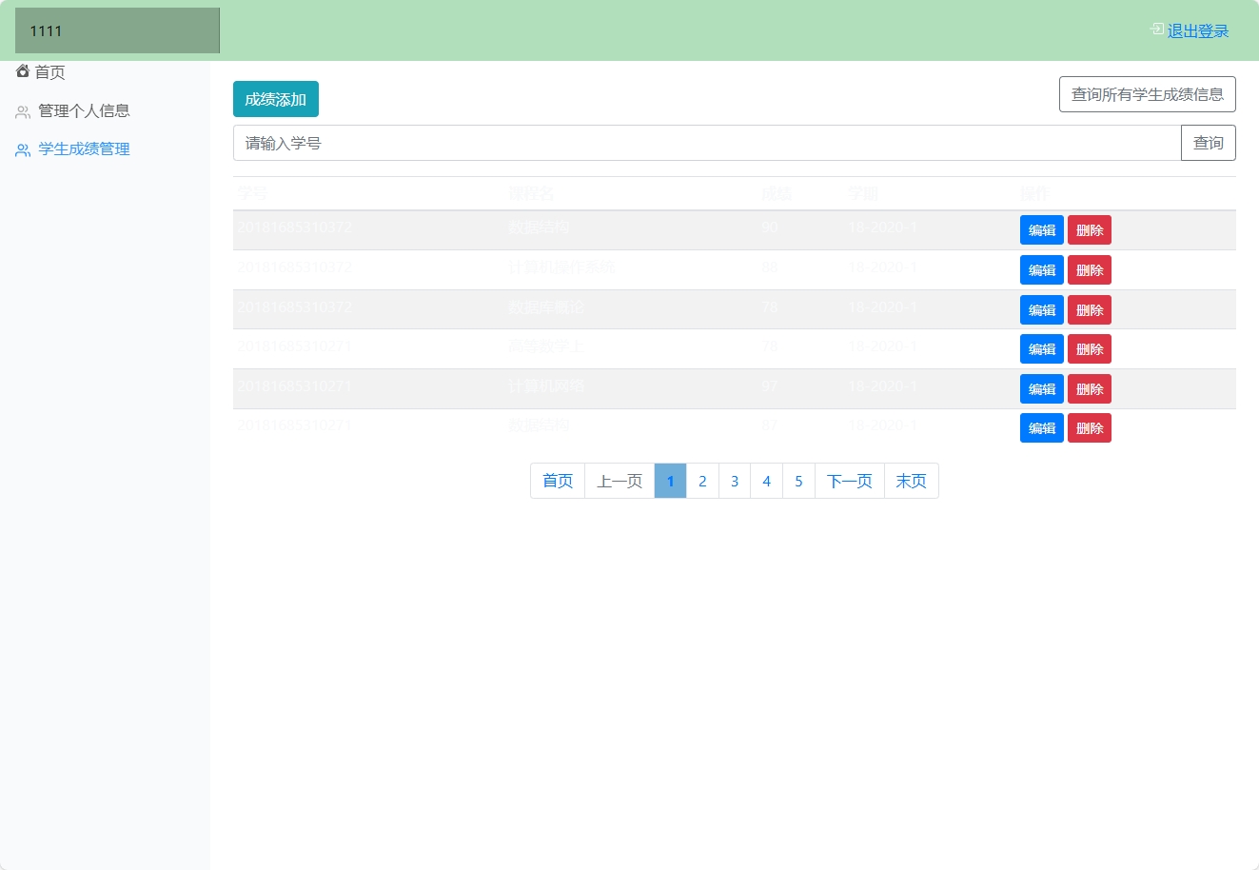
Task: Open the 首页 sidebar entry
Action: pos(49,70)
